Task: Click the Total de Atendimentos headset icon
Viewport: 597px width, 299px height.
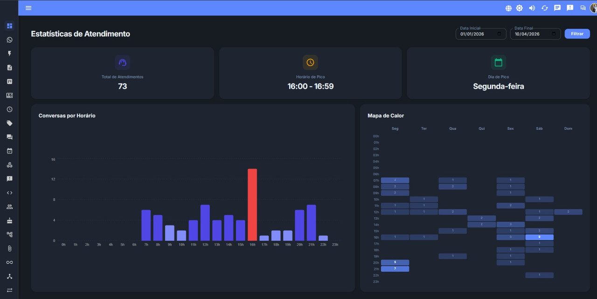Action: [123, 62]
